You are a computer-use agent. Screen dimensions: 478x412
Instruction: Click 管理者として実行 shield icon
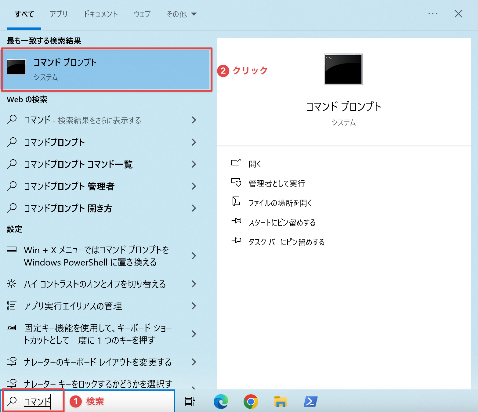236,183
